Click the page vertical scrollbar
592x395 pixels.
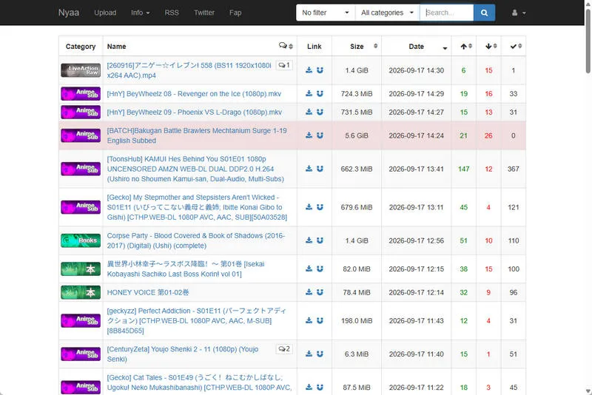[x=588, y=41]
